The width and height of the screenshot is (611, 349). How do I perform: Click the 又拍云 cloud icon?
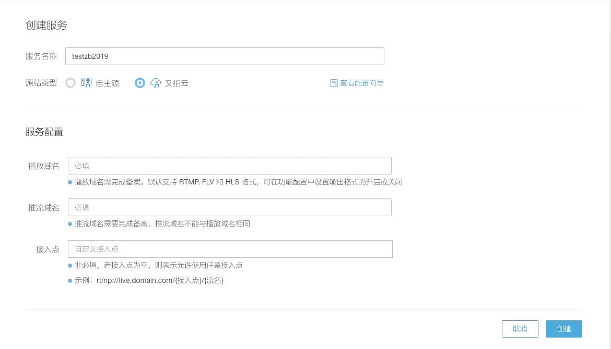pos(155,83)
